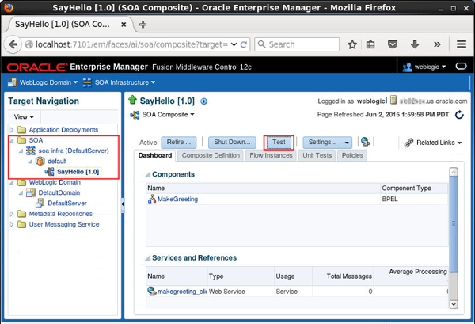Open the WebLogic Domain dropdown menu
Image resolution: width=475 pixels, height=324 pixels.
pyautogui.click(x=43, y=82)
